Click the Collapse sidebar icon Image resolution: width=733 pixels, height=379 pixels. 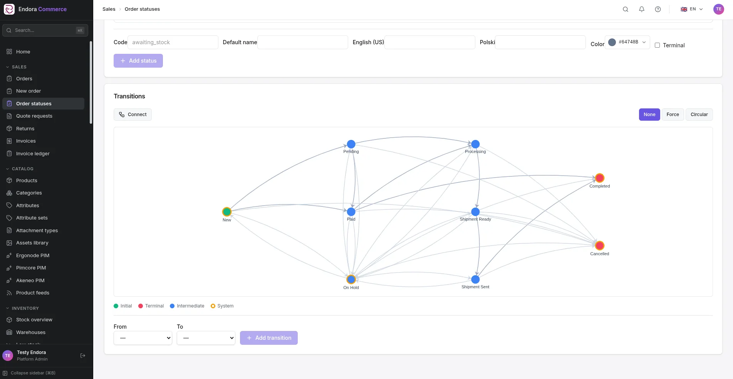pyautogui.click(x=5, y=373)
